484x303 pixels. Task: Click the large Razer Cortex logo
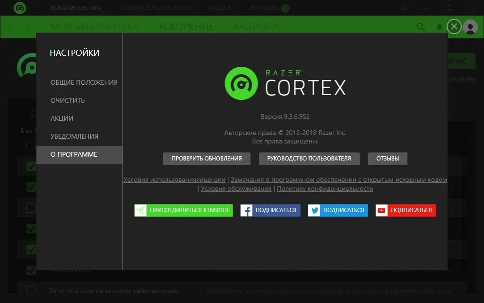coord(285,83)
